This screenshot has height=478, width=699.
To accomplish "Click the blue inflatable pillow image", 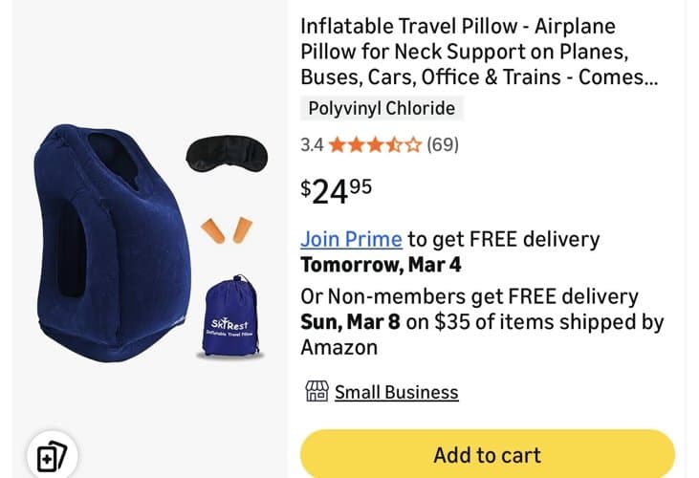I will [x=112, y=243].
